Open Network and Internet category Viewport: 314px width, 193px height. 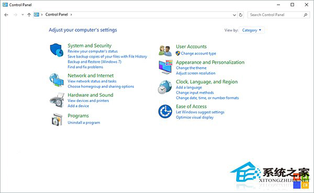[91, 75]
